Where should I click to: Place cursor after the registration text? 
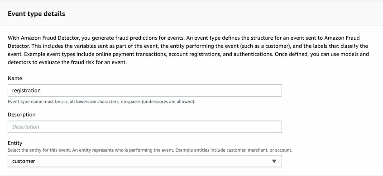coord(41,91)
